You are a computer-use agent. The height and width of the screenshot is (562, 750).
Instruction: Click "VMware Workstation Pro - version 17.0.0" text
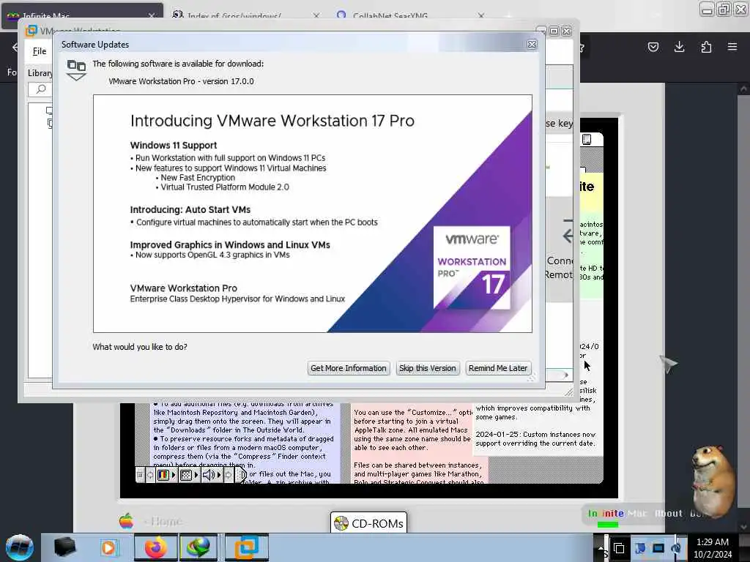[x=182, y=81]
